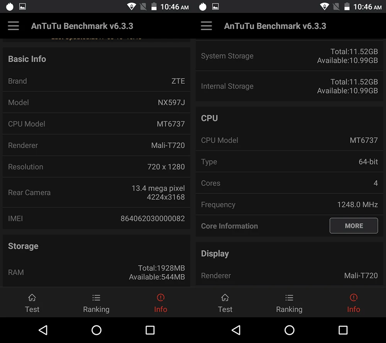The height and width of the screenshot is (343, 386).
Task: Tap AnTuTu flame notification icon, right status bar
Action: [x=203, y=7]
